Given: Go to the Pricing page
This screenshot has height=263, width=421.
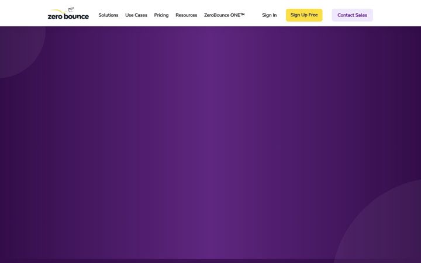Looking at the screenshot, I should [x=161, y=15].
